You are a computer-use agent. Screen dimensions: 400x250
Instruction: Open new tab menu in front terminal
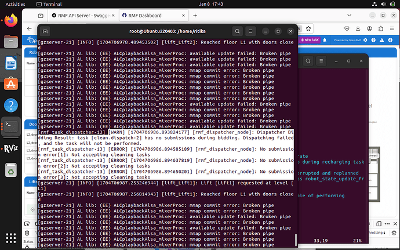tap(45, 31)
